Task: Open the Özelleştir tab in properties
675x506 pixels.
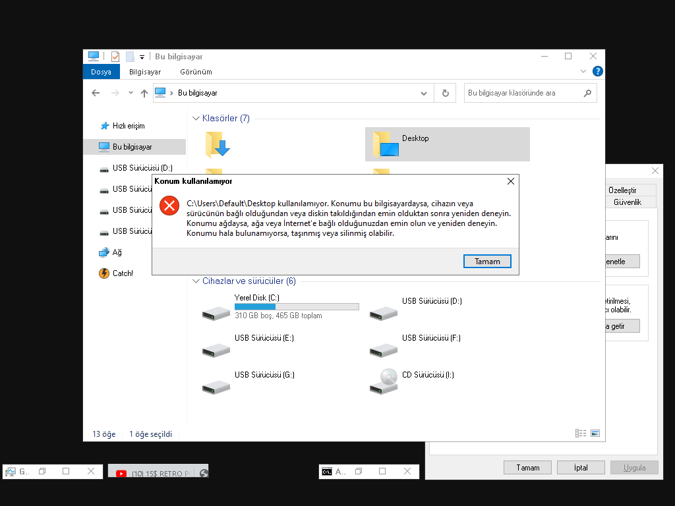Action: (x=622, y=190)
